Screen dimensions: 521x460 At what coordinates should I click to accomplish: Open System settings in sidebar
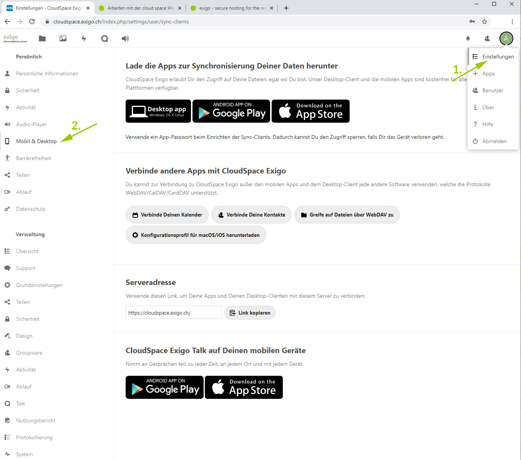[x=57, y=454]
